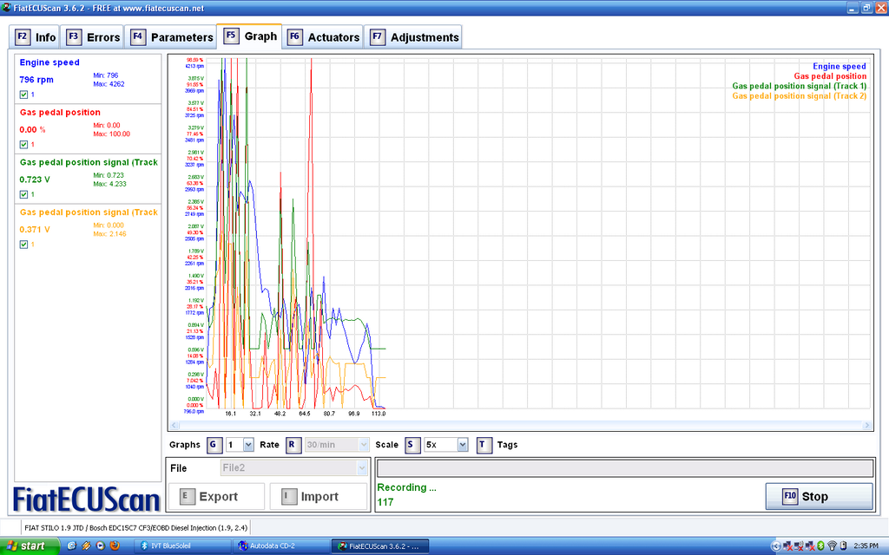Image resolution: width=889 pixels, height=555 pixels.
Task: Click the Recording ... status text
Action: tap(406, 487)
